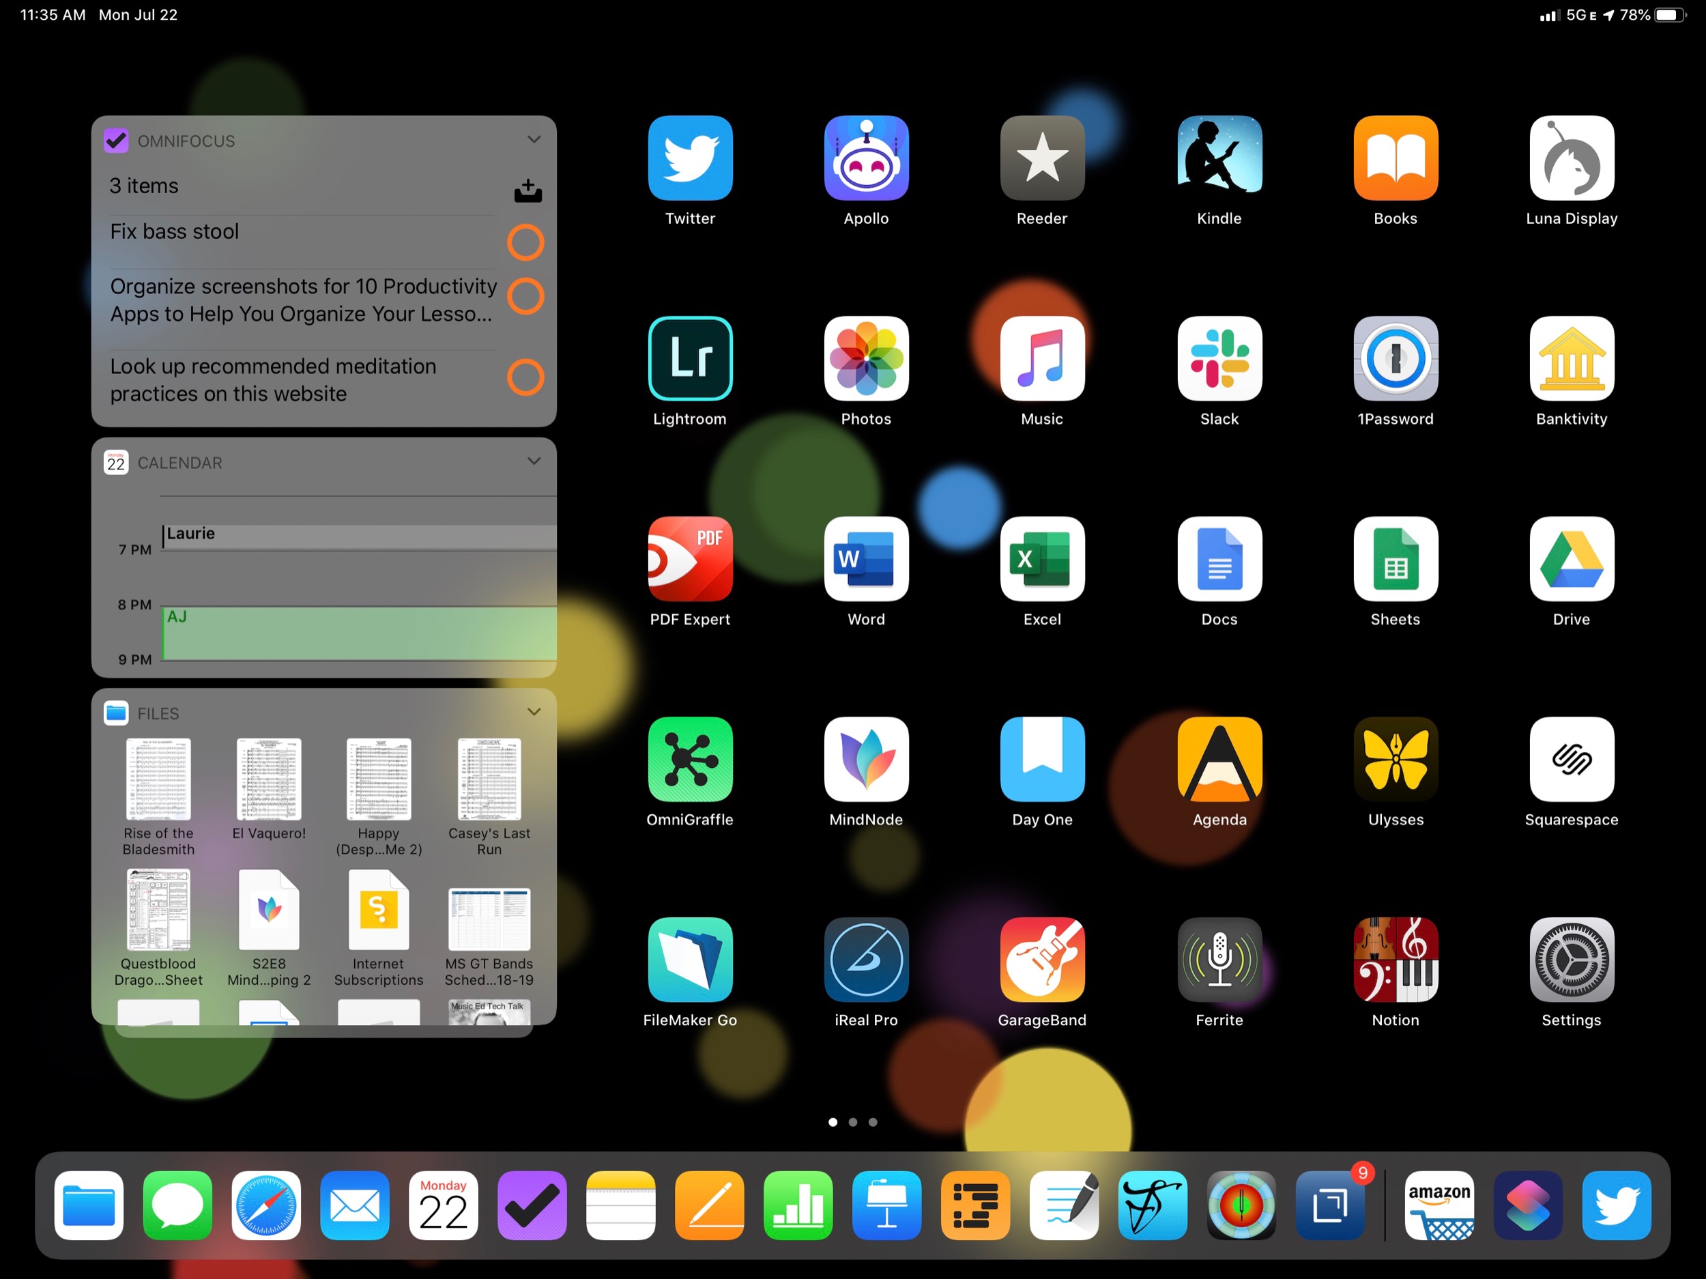Open Settings app
Viewport: 1706px width, 1279px height.
coord(1571,960)
